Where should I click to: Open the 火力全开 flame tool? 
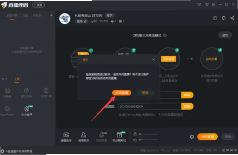[27, 111]
